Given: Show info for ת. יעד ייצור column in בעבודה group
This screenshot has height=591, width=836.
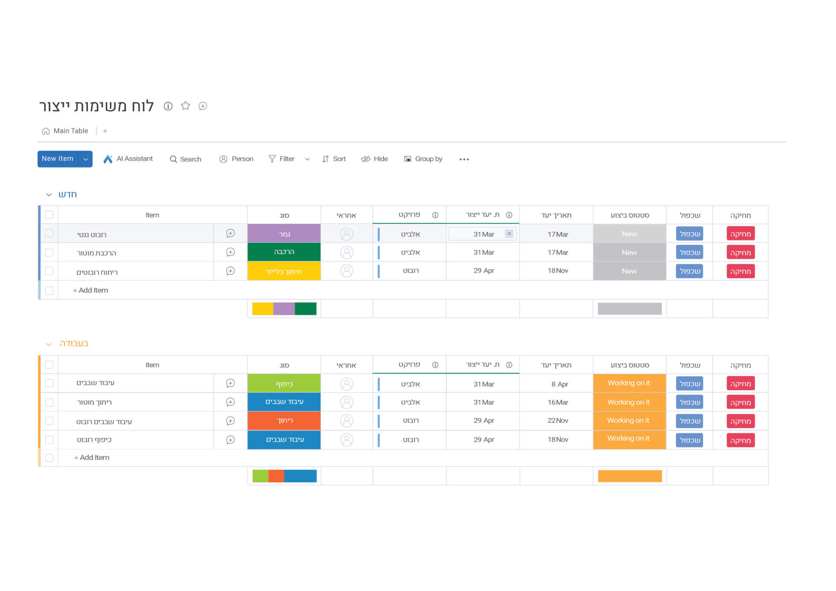Looking at the screenshot, I should (509, 365).
